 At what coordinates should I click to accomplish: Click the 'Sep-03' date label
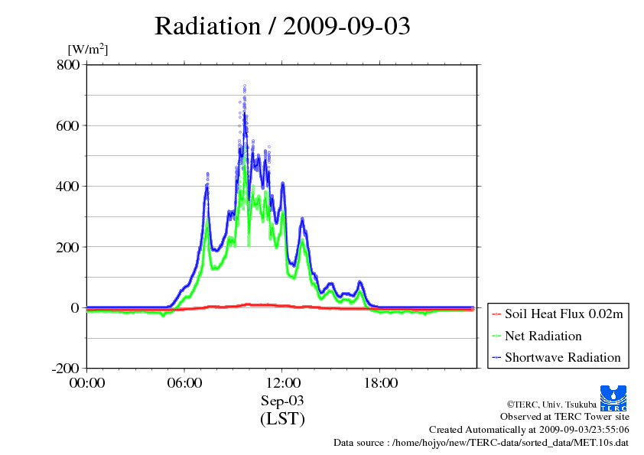coord(282,401)
